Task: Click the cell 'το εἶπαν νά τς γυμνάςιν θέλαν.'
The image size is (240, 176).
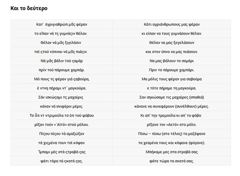Action: tap(61, 34)
